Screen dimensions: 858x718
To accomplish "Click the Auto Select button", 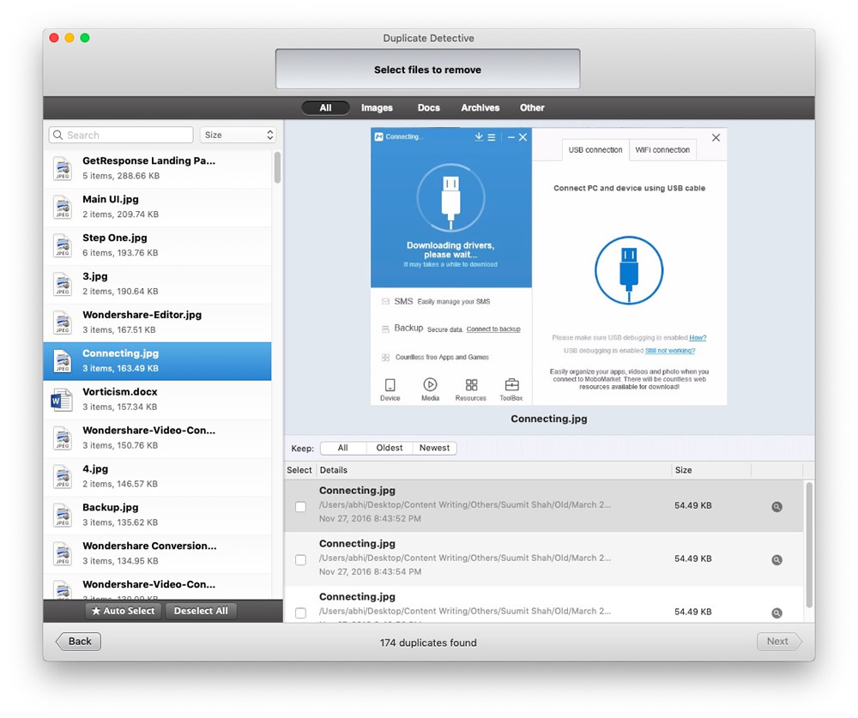I will [x=124, y=611].
